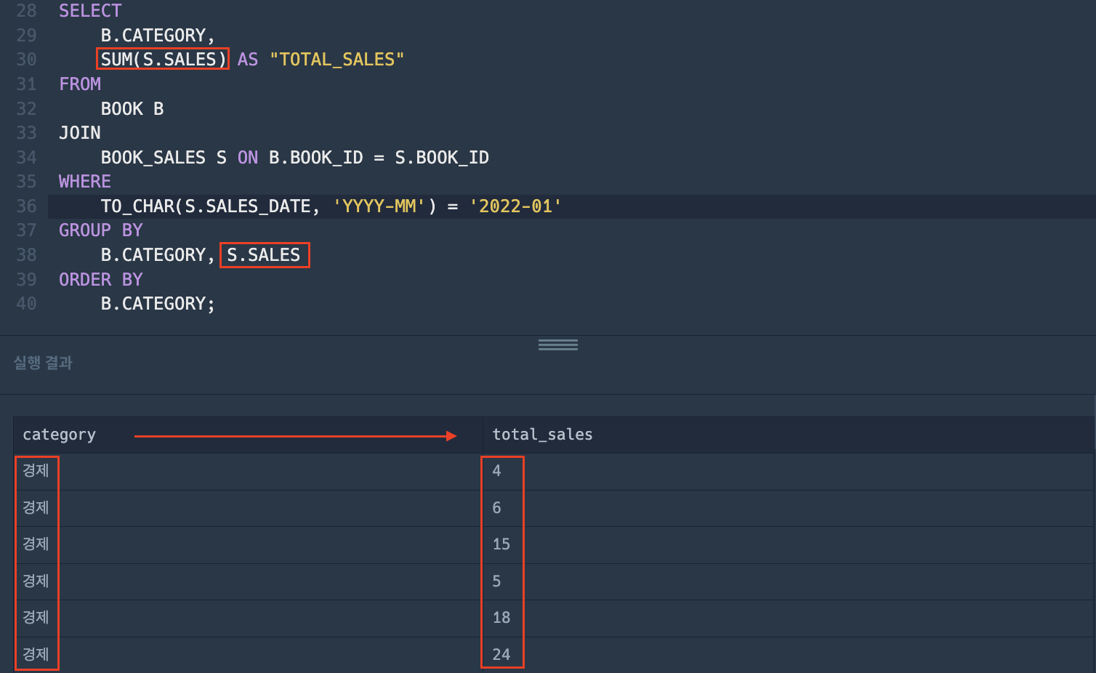
Task: Click the total_sales cell with value 4
Action: (x=788, y=471)
